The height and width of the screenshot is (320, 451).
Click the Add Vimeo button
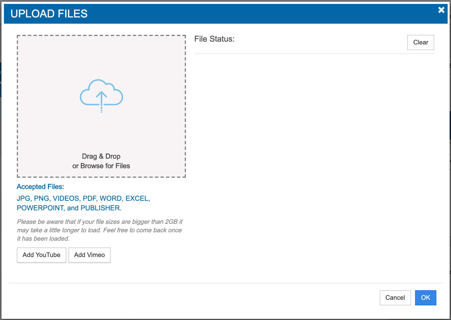[x=90, y=255]
